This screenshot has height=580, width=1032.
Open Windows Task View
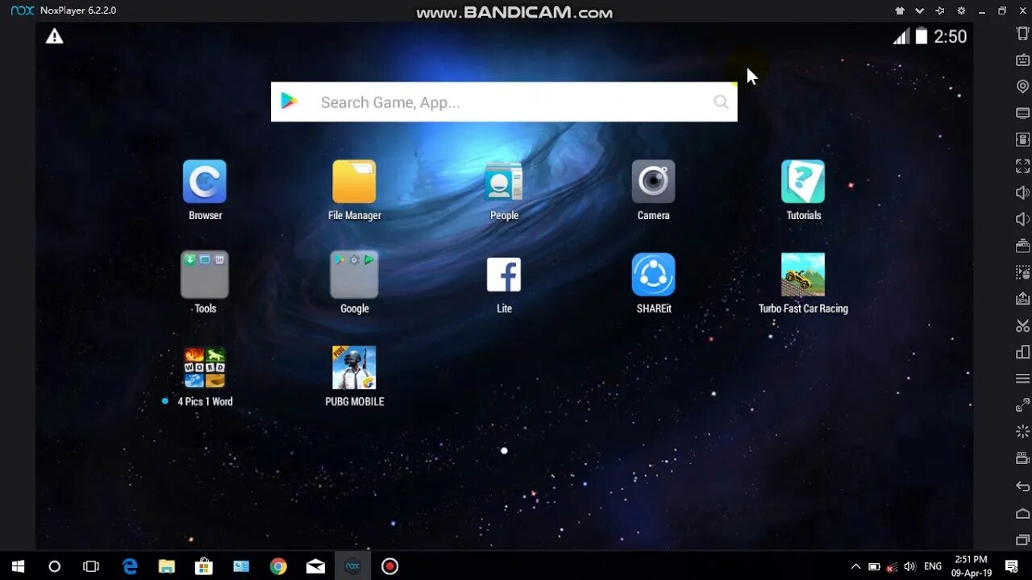[x=91, y=566]
